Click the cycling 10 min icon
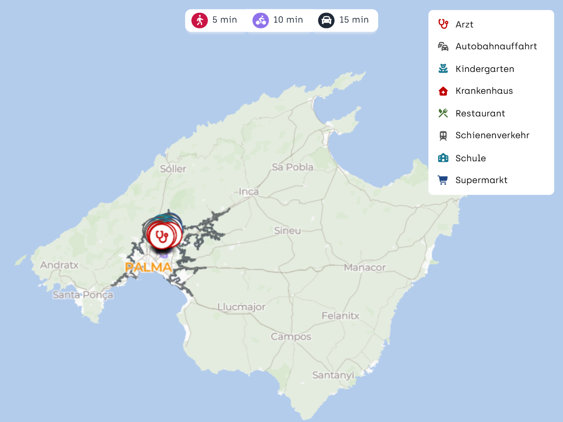This screenshot has width=563, height=422. (x=260, y=20)
